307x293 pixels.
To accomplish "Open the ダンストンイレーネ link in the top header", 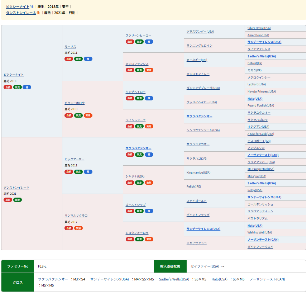I will tap(21, 13).
